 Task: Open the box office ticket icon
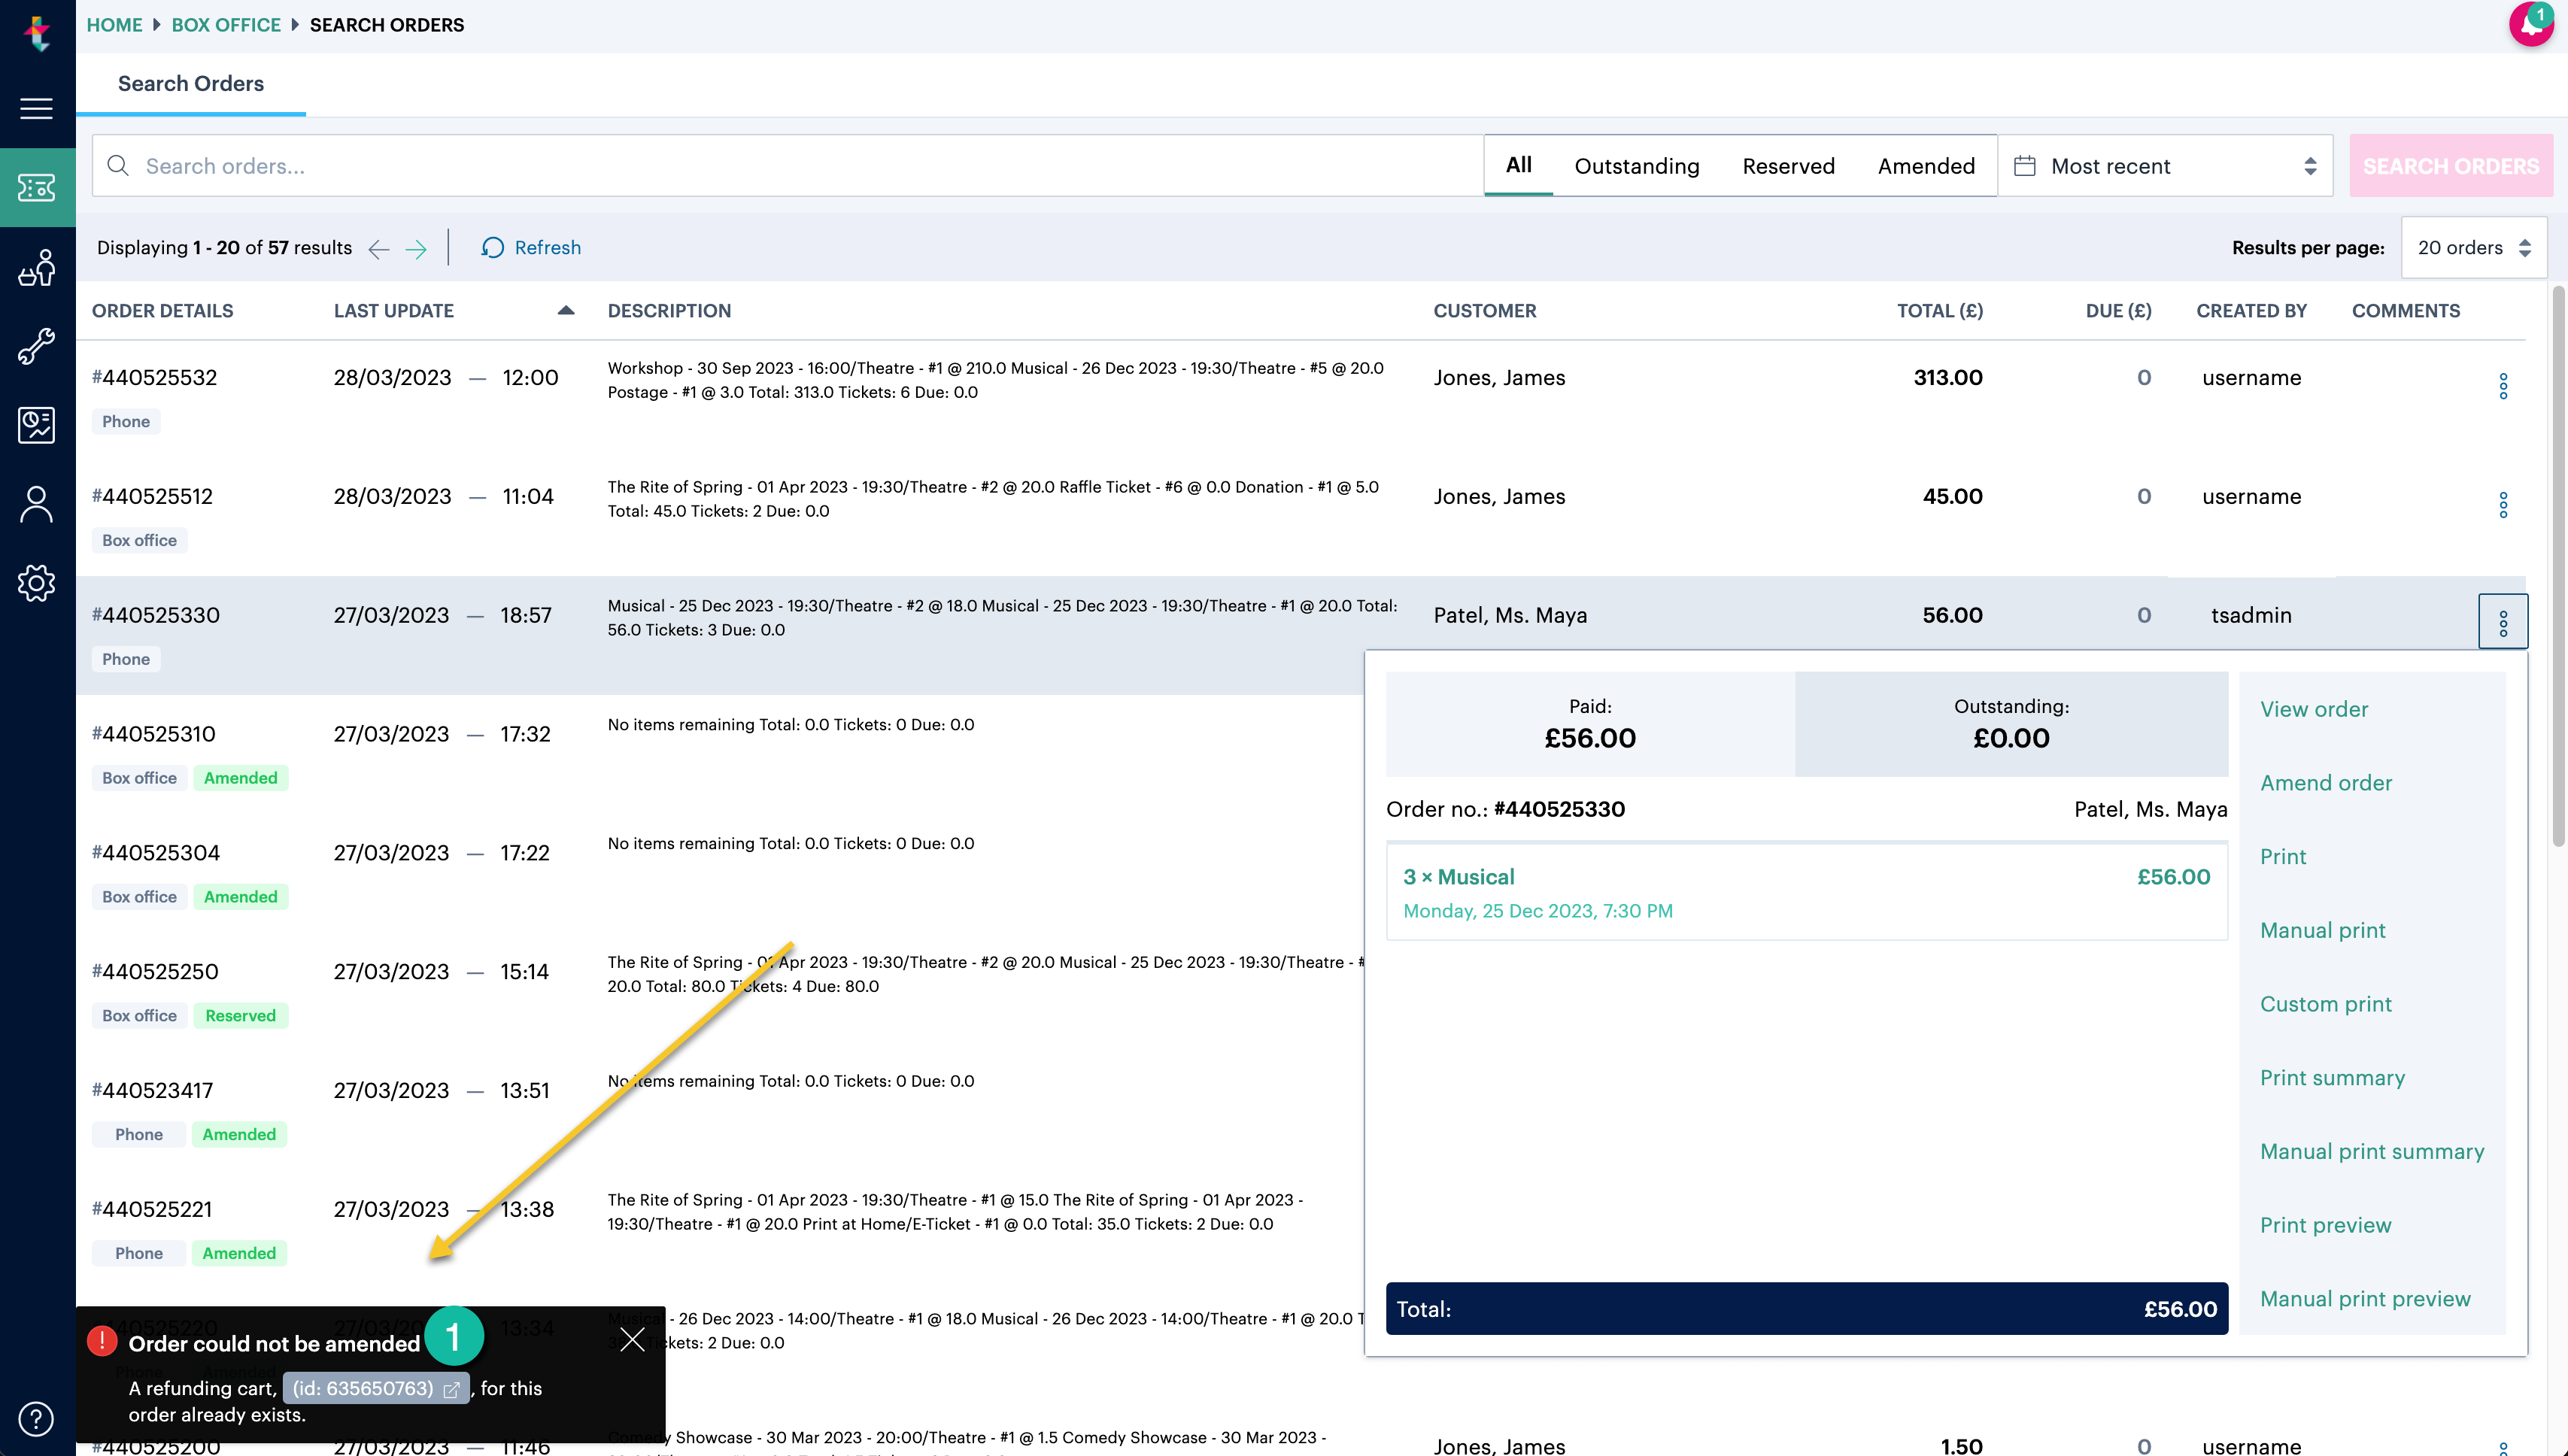[x=37, y=187]
